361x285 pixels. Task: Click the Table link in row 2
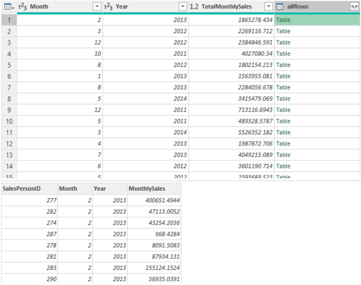coord(283,31)
